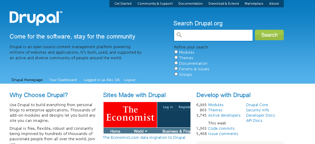This screenshot has width=315, height=144.
Task: Click the 3,745 developers count
Action: point(202,115)
